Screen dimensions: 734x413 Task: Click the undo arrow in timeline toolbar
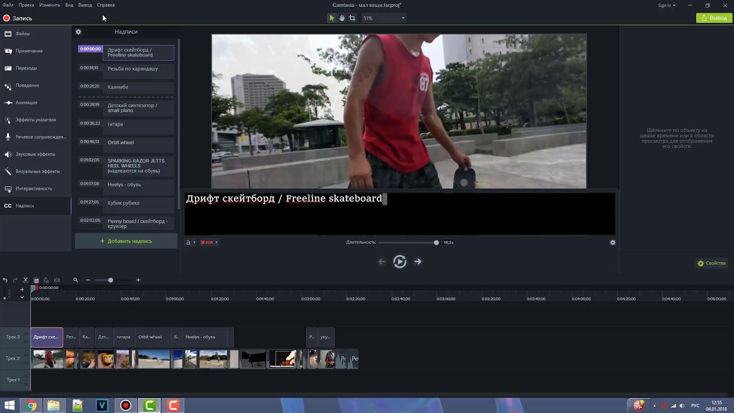[x=5, y=280]
